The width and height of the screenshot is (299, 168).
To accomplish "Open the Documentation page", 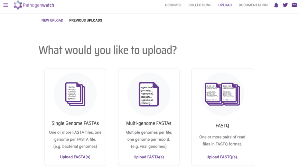I will (x=253, y=5).
